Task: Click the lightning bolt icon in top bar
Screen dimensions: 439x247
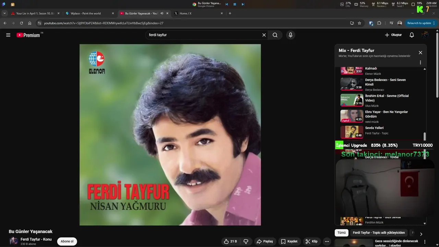Action: tap(3, 4)
